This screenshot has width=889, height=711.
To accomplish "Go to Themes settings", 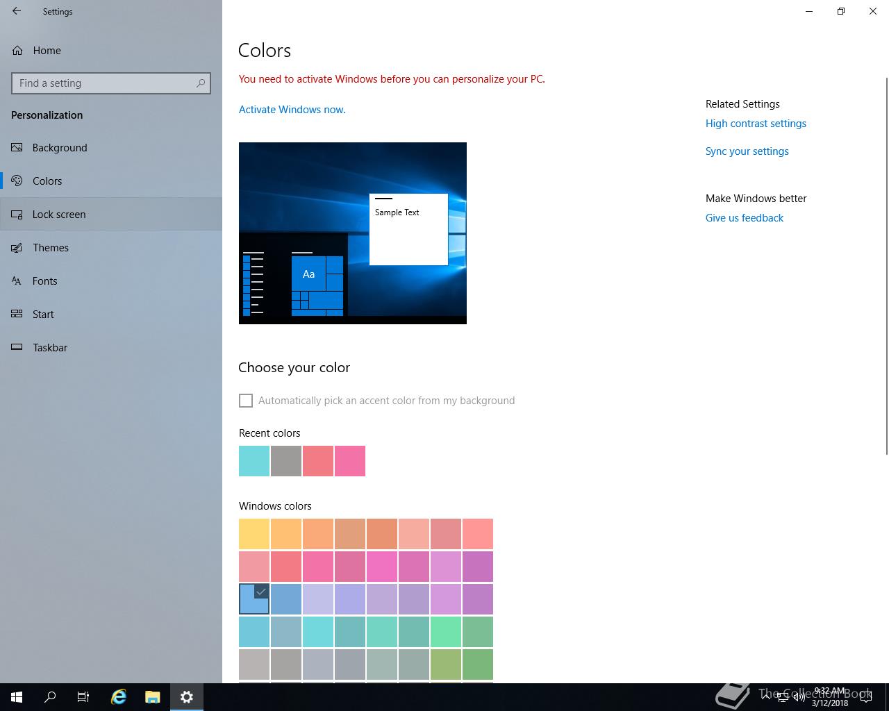I will [111, 248].
